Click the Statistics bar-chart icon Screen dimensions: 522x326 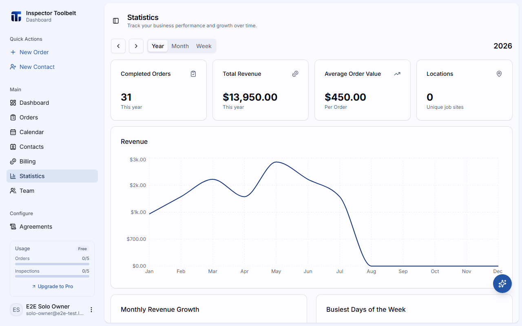(13, 176)
